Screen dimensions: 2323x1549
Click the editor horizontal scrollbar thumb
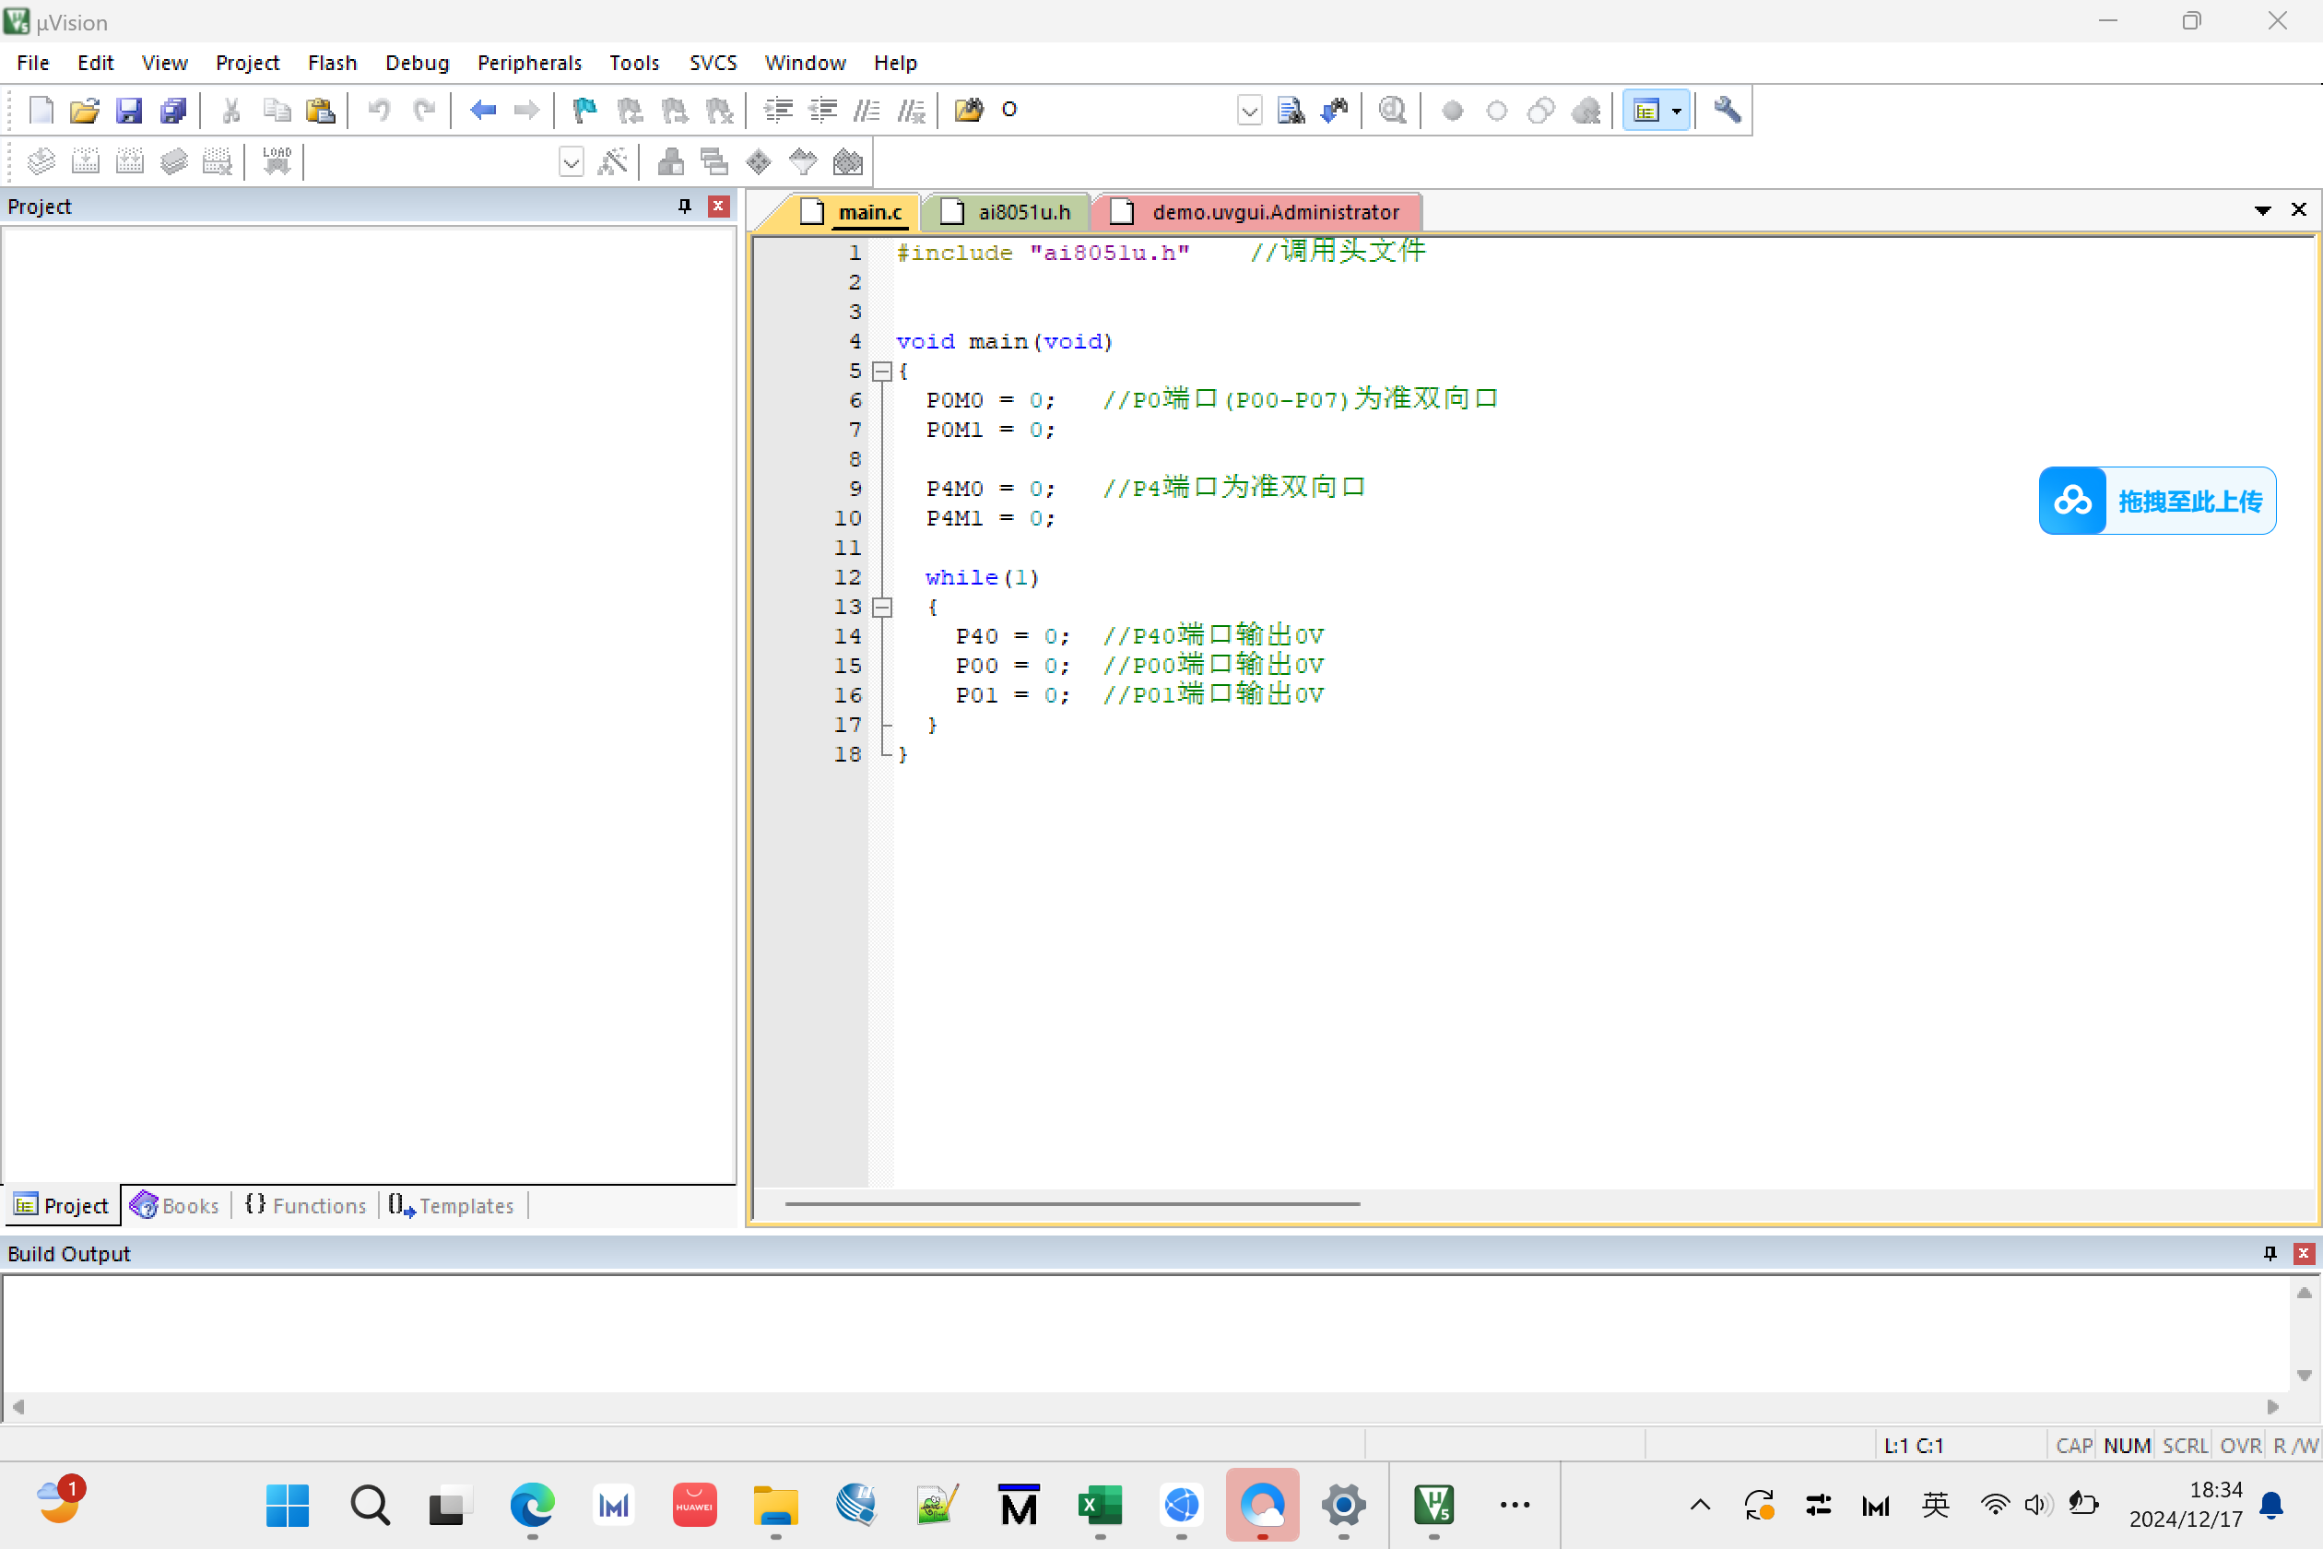(x=1073, y=1203)
